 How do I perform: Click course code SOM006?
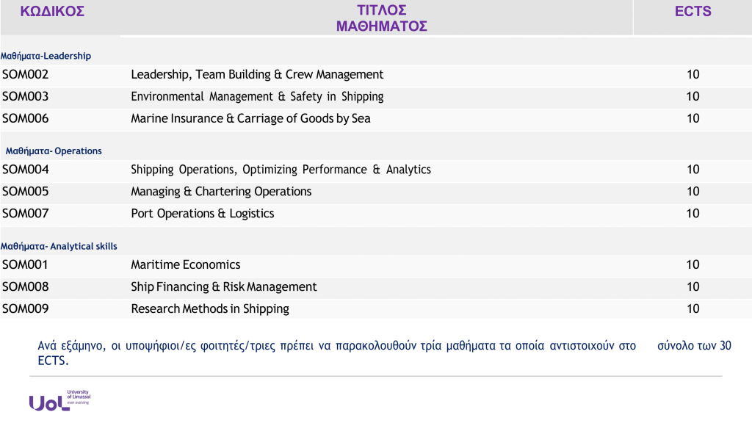coord(26,118)
